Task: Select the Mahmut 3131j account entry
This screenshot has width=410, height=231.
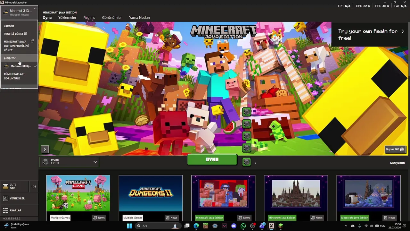Action: point(19,66)
